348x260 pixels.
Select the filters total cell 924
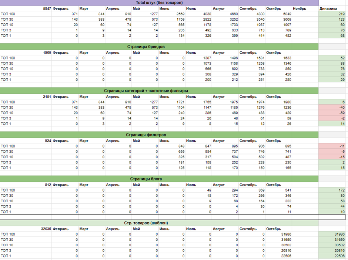tap(48, 141)
